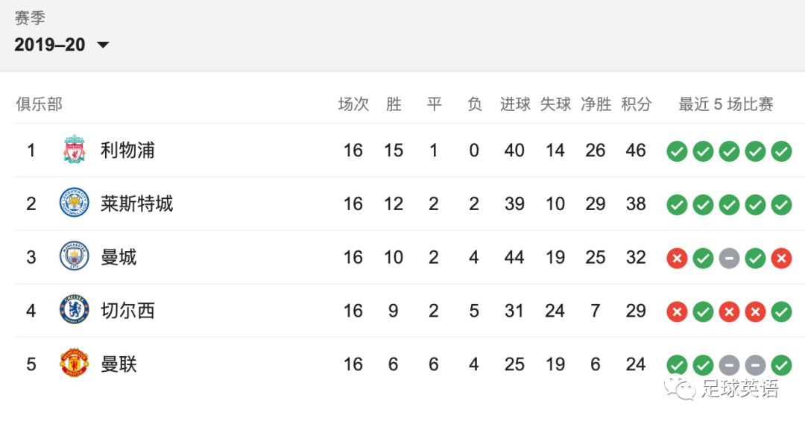Click the 切尔西 team name

[127, 310]
